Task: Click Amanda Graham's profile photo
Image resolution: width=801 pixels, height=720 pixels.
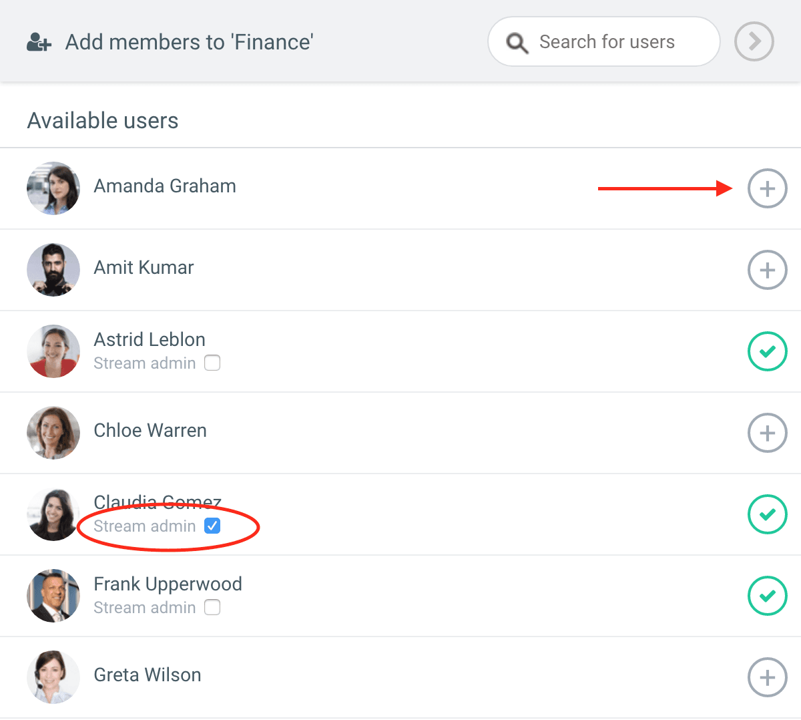Action: (x=53, y=188)
